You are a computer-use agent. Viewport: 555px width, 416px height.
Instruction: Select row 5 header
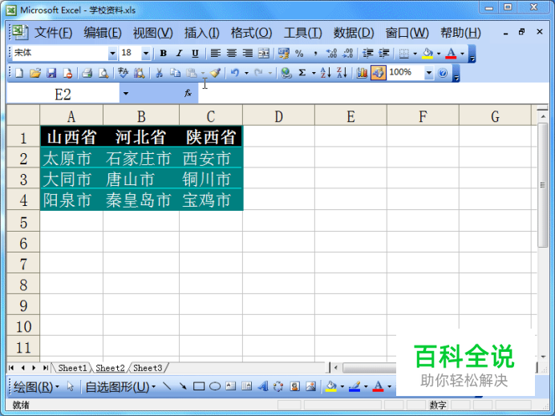[x=23, y=223]
